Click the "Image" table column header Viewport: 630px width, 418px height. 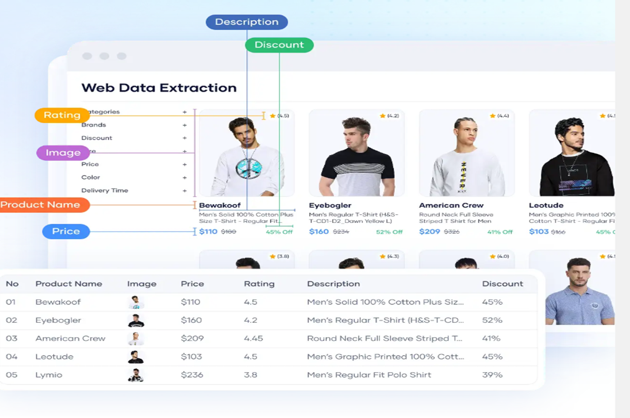[x=142, y=284]
